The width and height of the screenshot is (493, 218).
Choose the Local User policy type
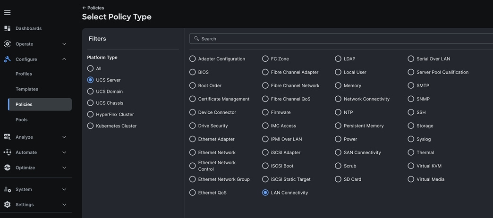tap(338, 72)
